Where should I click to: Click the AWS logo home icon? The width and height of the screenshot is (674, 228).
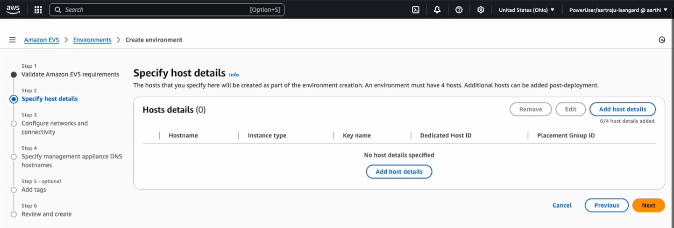click(13, 9)
